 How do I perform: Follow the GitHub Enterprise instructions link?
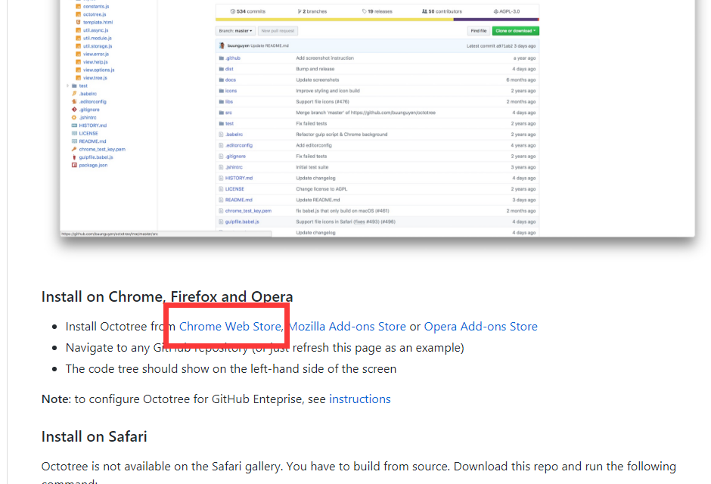click(x=359, y=399)
